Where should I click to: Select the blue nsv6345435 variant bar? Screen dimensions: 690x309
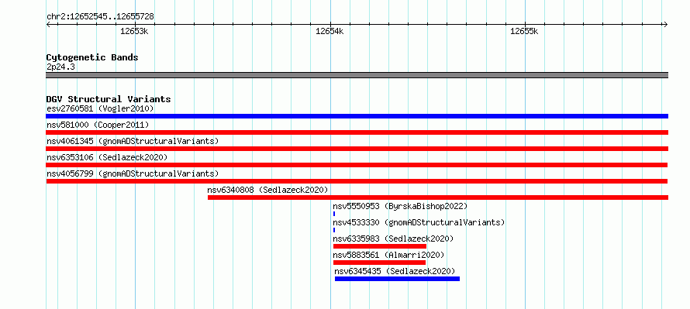click(x=397, y=279)
